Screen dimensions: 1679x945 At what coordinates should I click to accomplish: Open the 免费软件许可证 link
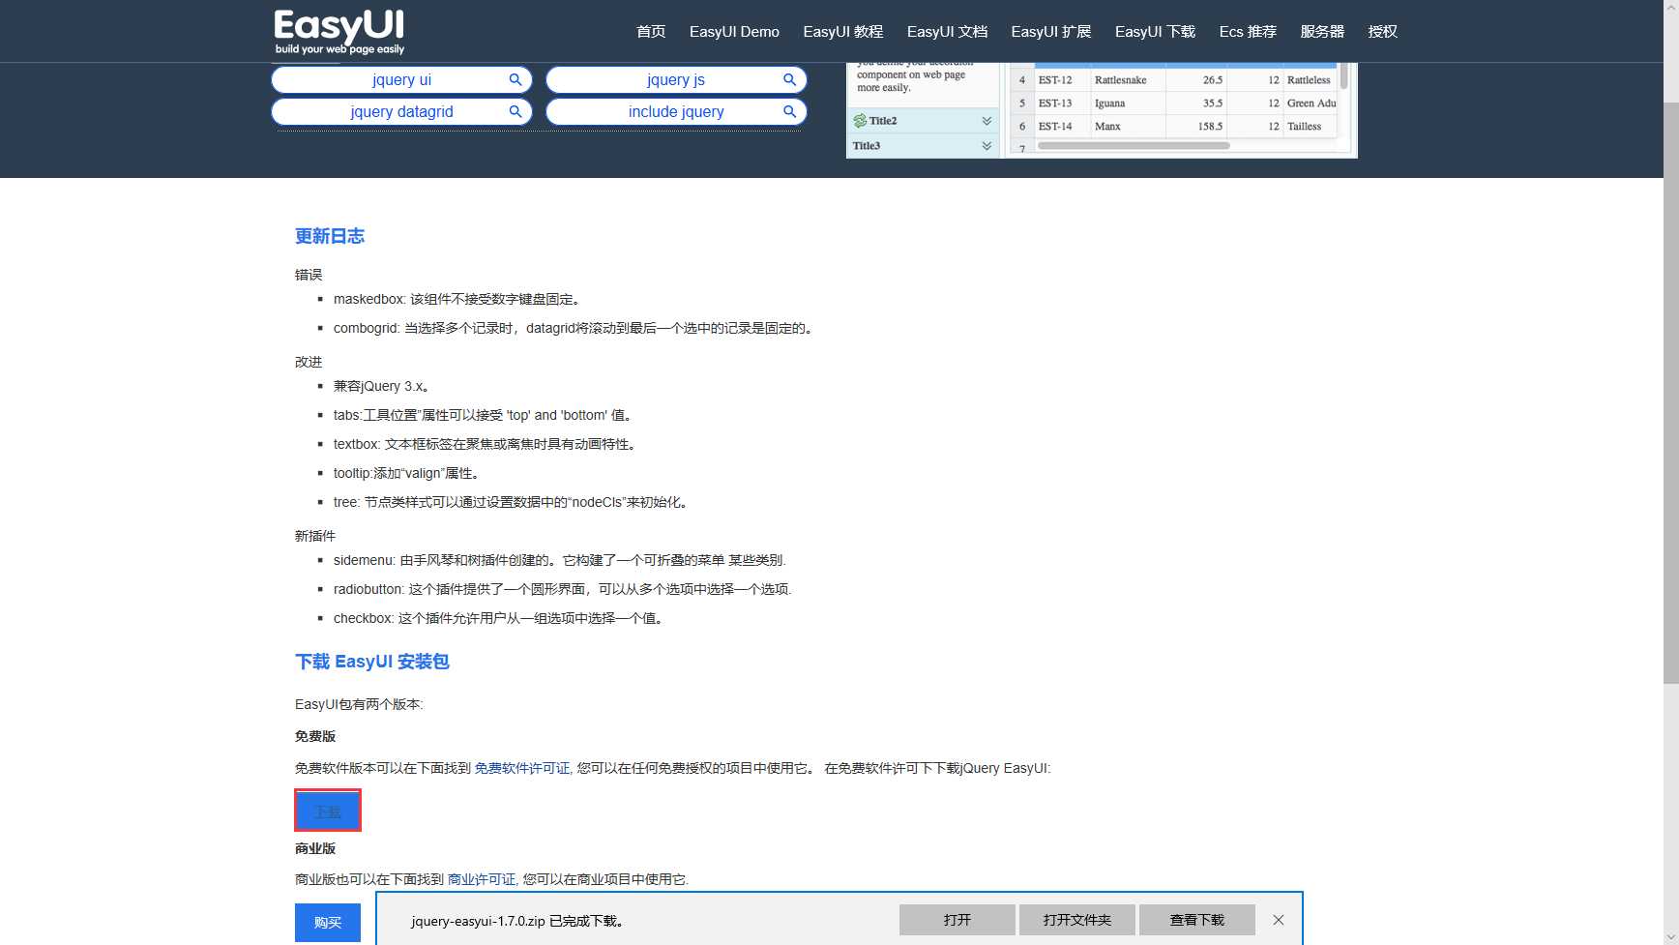point(521,768)
